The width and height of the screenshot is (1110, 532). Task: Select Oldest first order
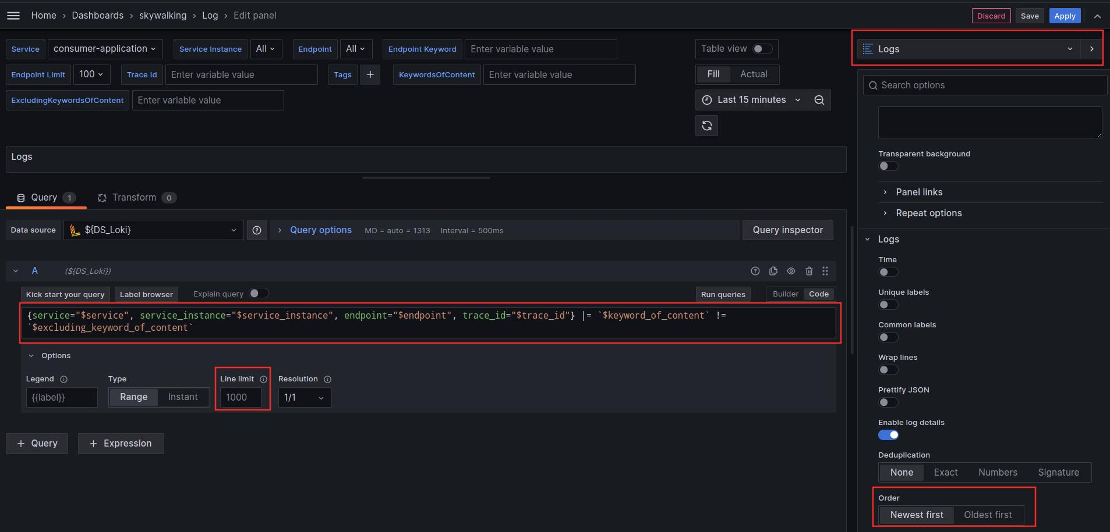coord(988,515)
